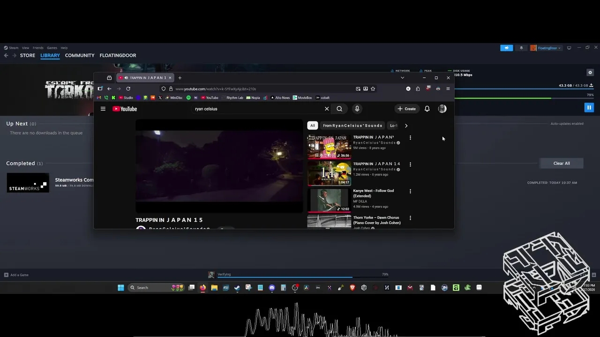Open the cobalt bookmark

point(322,98)
